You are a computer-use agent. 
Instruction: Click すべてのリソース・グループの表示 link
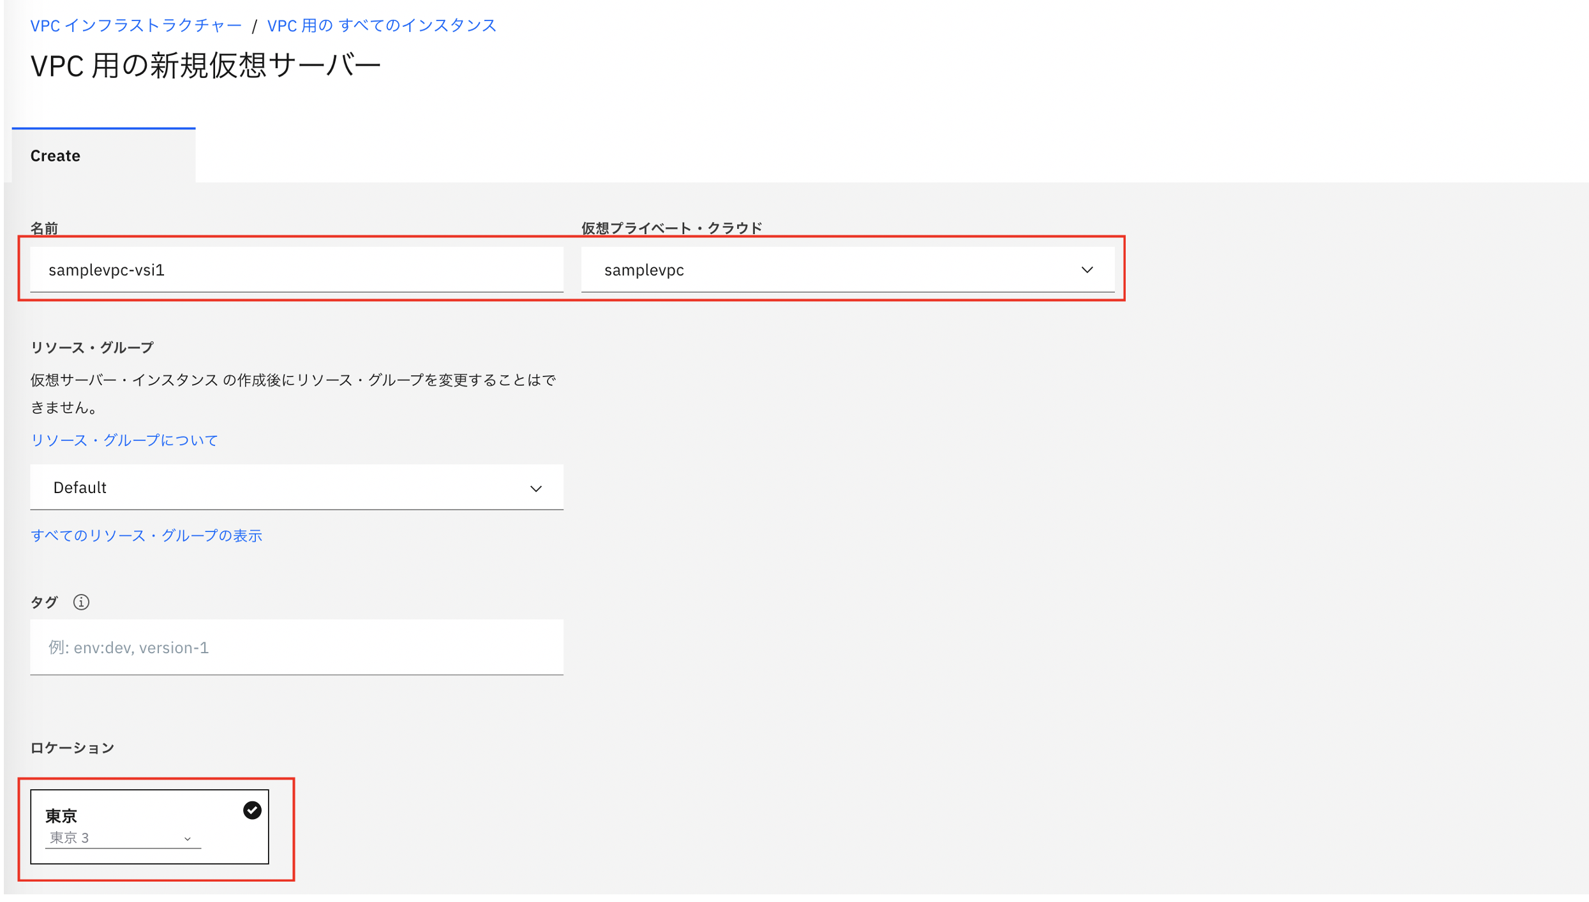click(146, 536)
